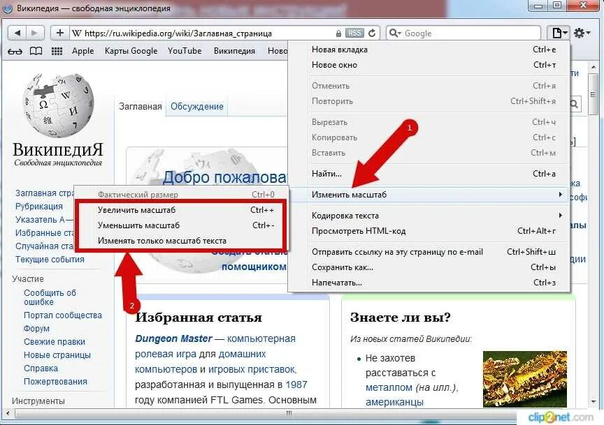The height and width of the screenshot is (425, 604).
Task: Go forward with the forward arrow button
Action: pos(35,33)
